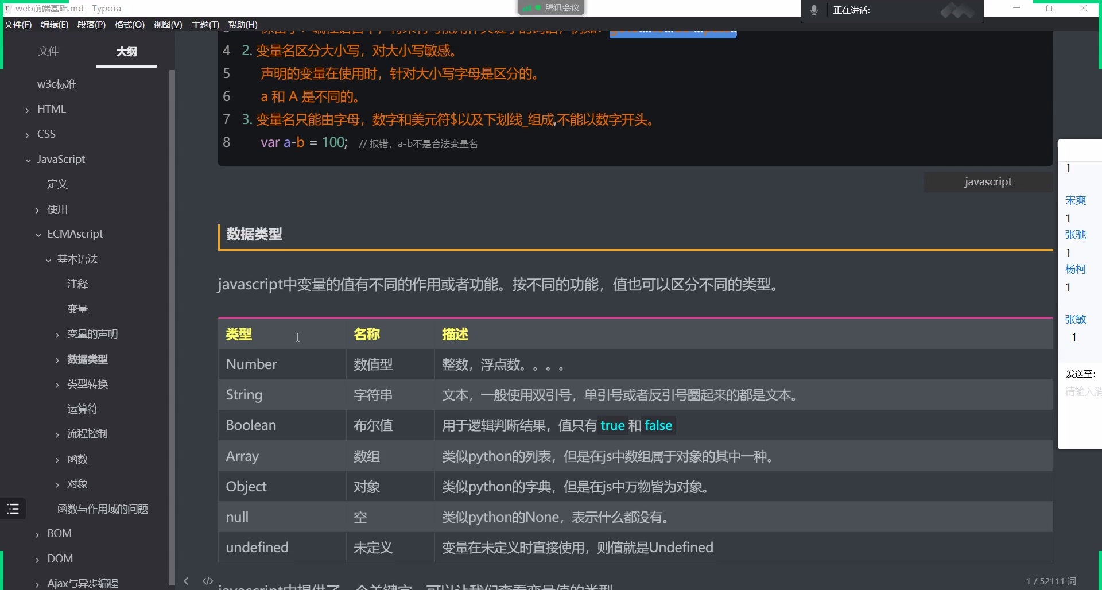The width and height of the screenshot is (1102, 590).
Task: Expand the Ajax与异步编程 section
Action: [x=37, y=583]
